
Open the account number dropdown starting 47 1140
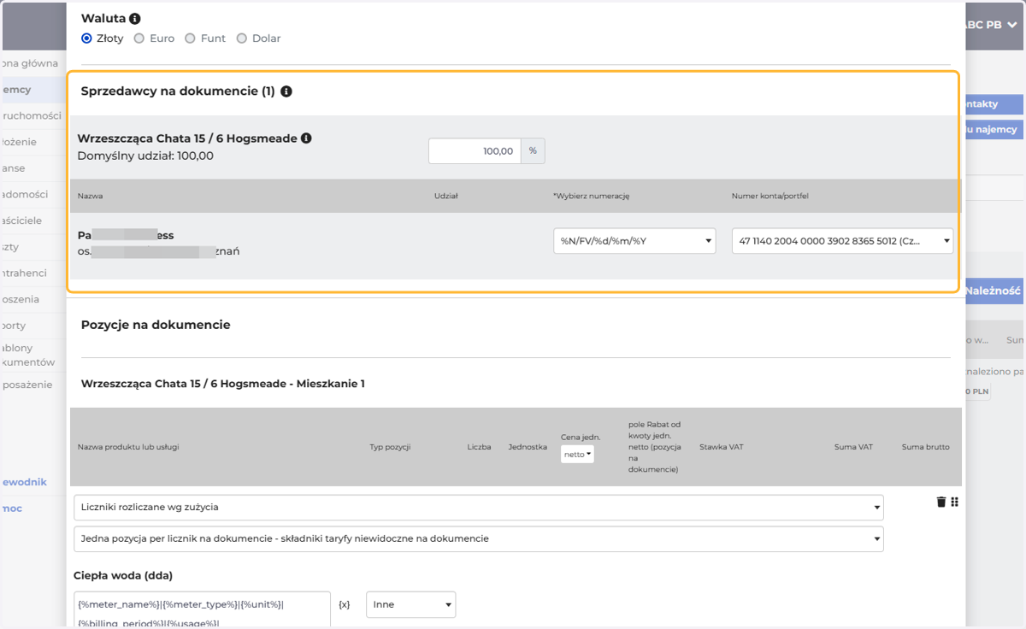(x=842, y=241)
